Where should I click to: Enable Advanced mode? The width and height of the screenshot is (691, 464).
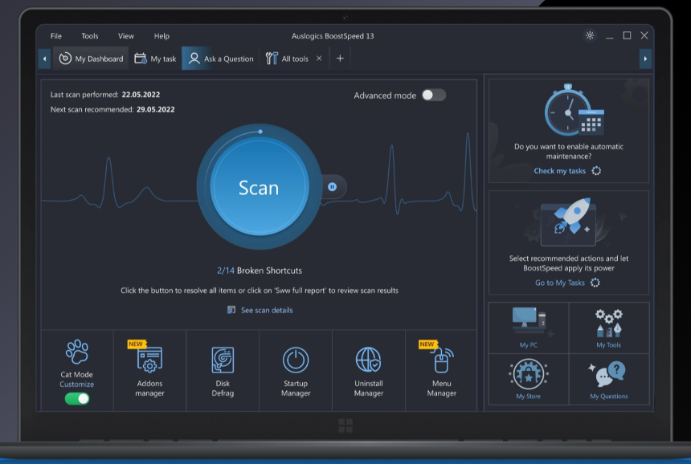[x=432, y=95]
